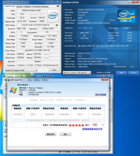Image resolution: width=140 pixels, height=156 pixels.
Task: Click the AIDA64 v2.30.1900 version label
Action: pyautogui.click(x=103, y=72)
